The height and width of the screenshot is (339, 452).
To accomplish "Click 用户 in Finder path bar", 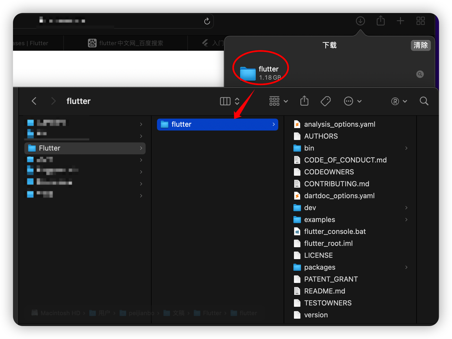I will [100, 313].
